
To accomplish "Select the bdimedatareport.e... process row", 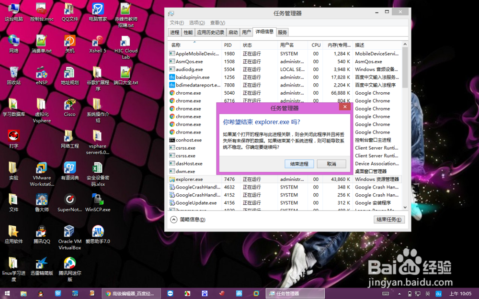I will pyautogui.click(x=285, y=85).
